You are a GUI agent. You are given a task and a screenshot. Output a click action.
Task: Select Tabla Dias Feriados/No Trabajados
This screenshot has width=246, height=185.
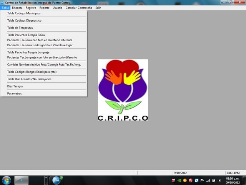pos(43,79)
